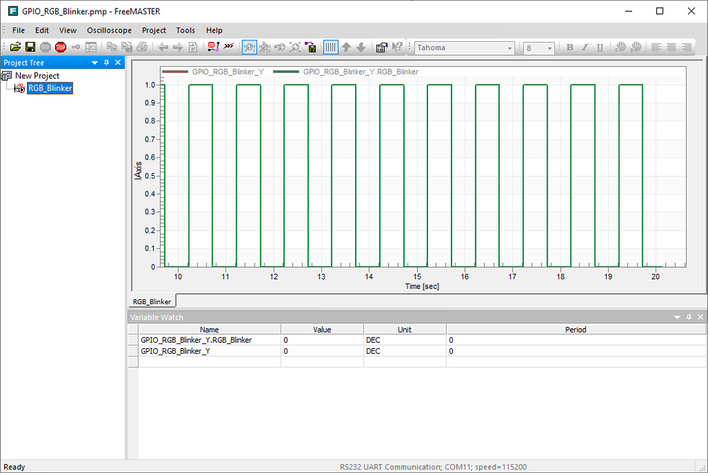Open the Tools menu

[x=186, y=30]
